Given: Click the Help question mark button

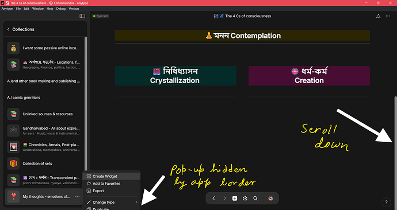Looking at the screenshot, I should [386, 202].
